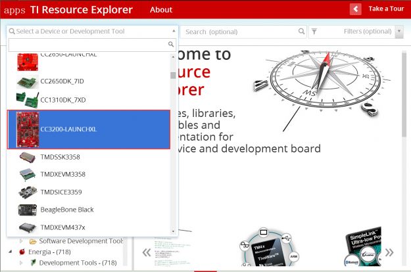Click the Energia red logo icon

tap(22, 252)
